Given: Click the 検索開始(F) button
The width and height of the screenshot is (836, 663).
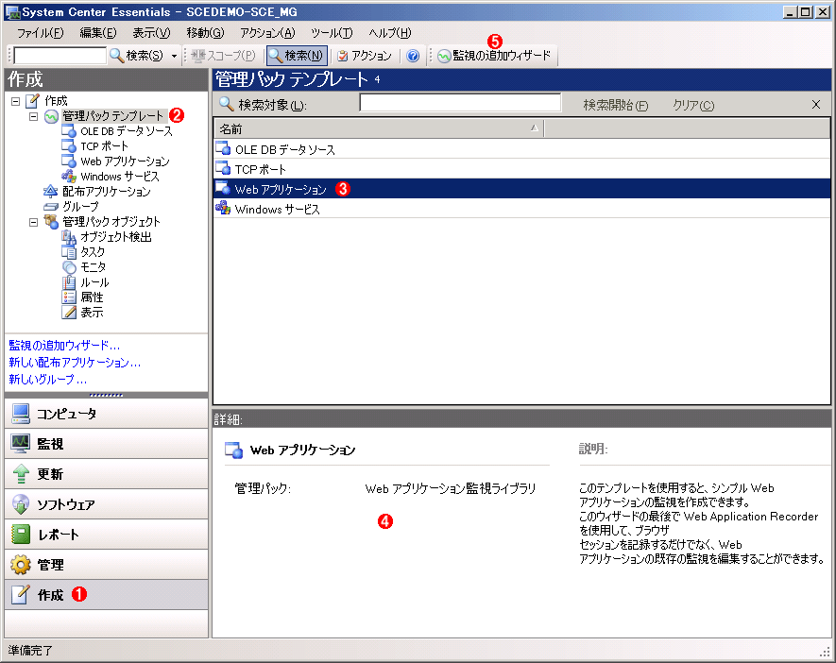Looking at the screenshot, I should point(615,105).
